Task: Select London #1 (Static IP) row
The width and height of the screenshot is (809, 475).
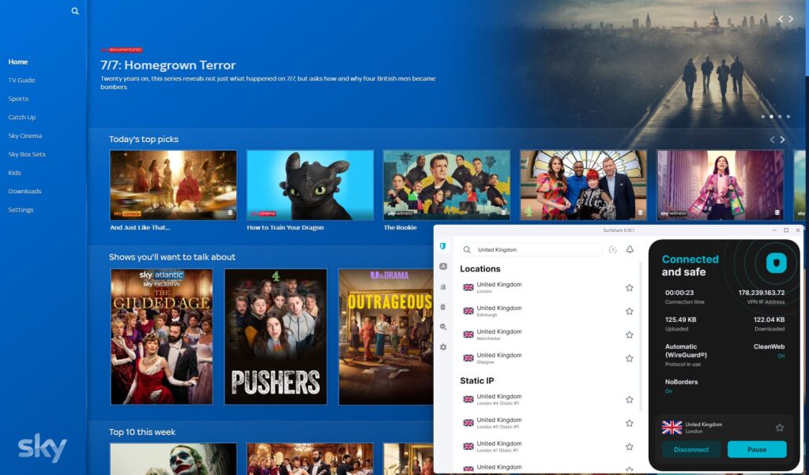Action: [x=548, y=447]
